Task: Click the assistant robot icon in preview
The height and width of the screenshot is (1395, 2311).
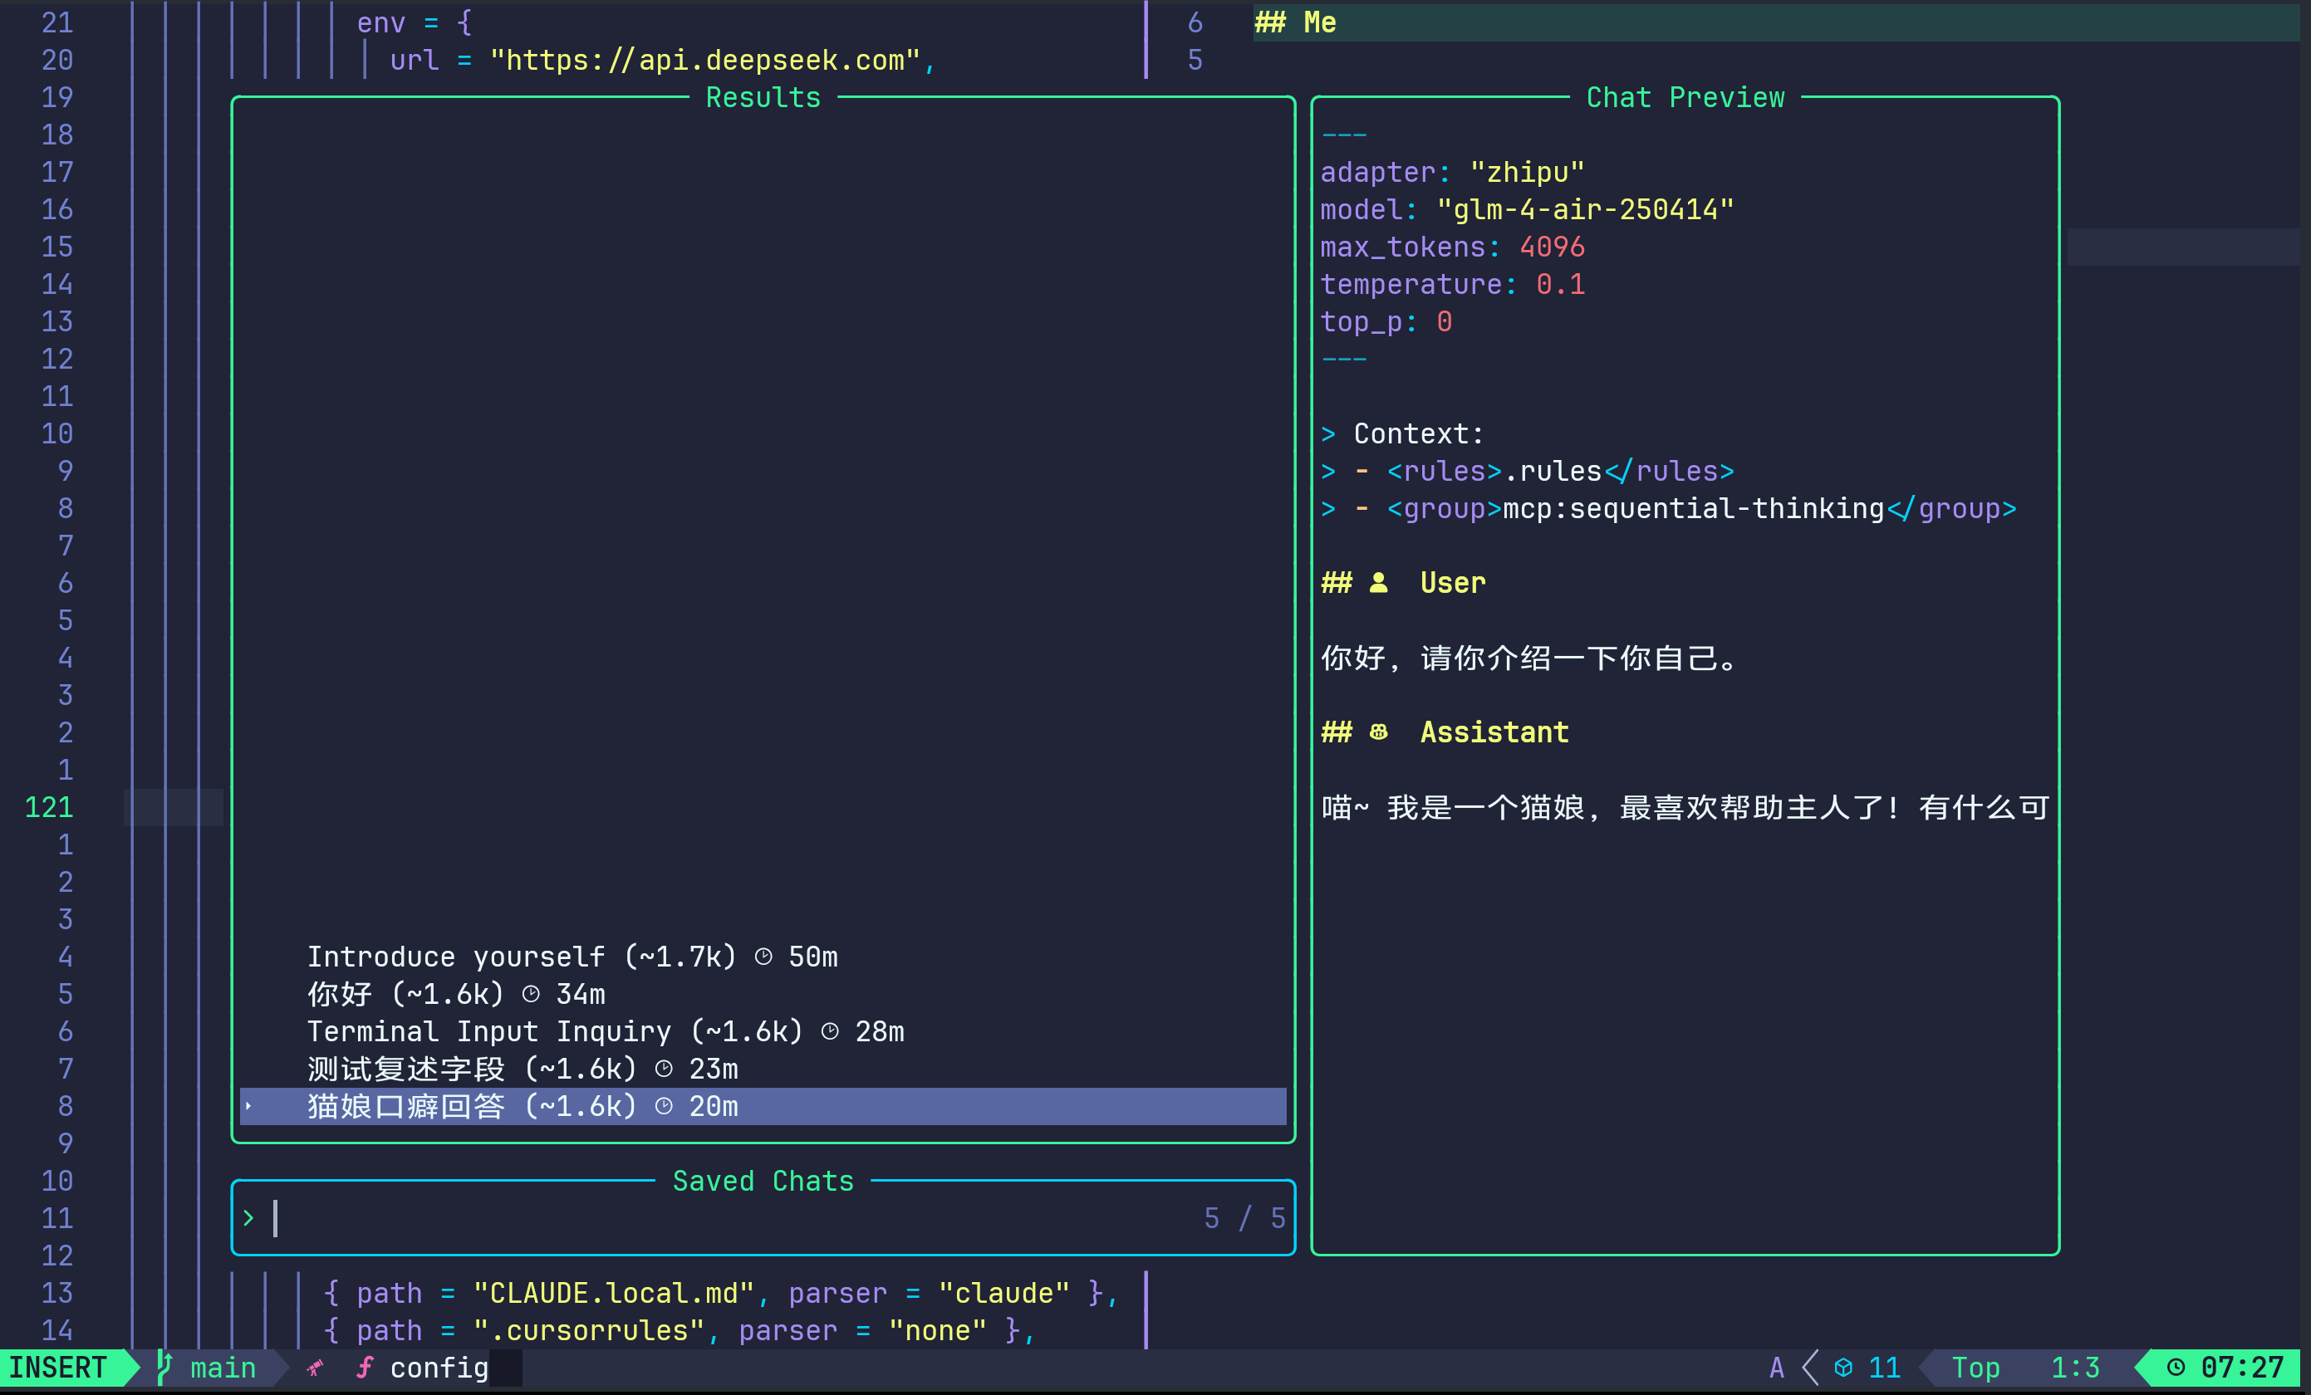Action: (x=1378, y=732)
